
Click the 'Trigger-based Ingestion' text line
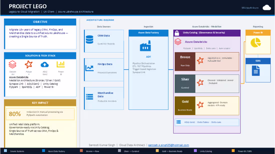point(144,69)
